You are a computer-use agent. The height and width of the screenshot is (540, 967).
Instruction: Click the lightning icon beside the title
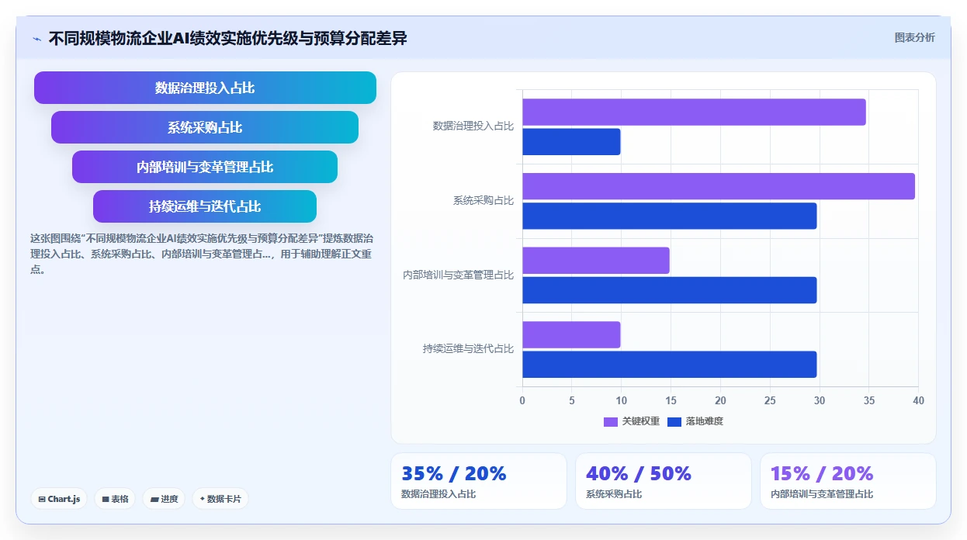coord(36,39)
